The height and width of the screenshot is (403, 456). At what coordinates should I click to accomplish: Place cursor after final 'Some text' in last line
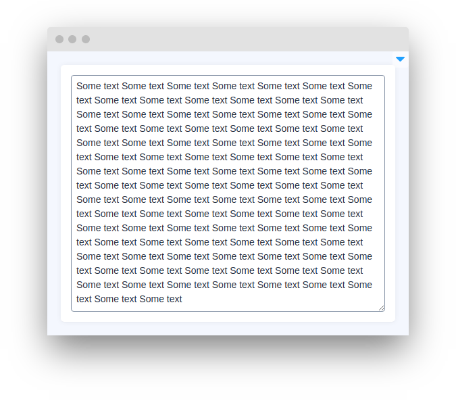(x=182, y=299)
